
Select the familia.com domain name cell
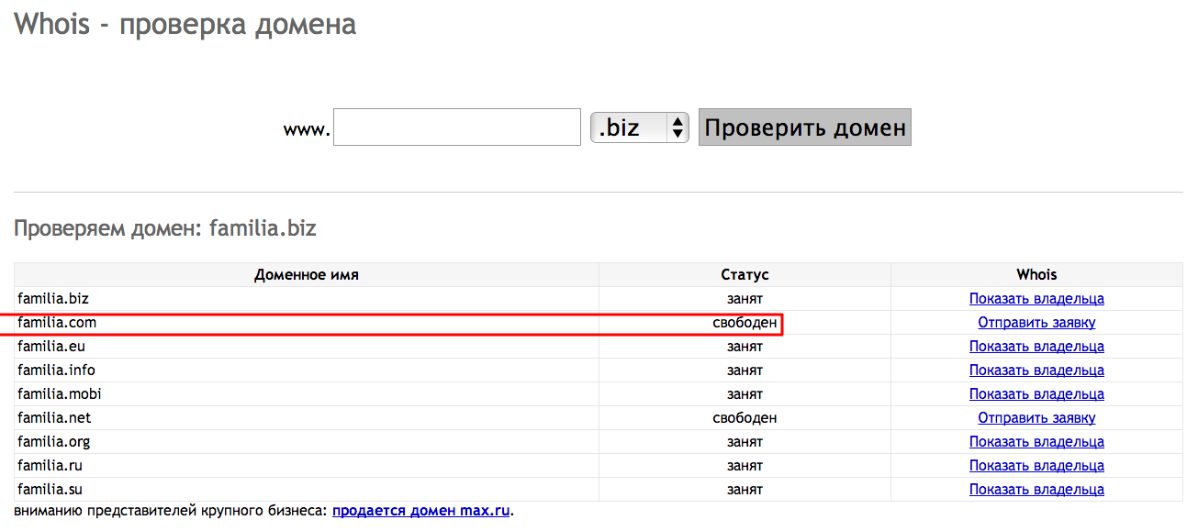[57, 323]
